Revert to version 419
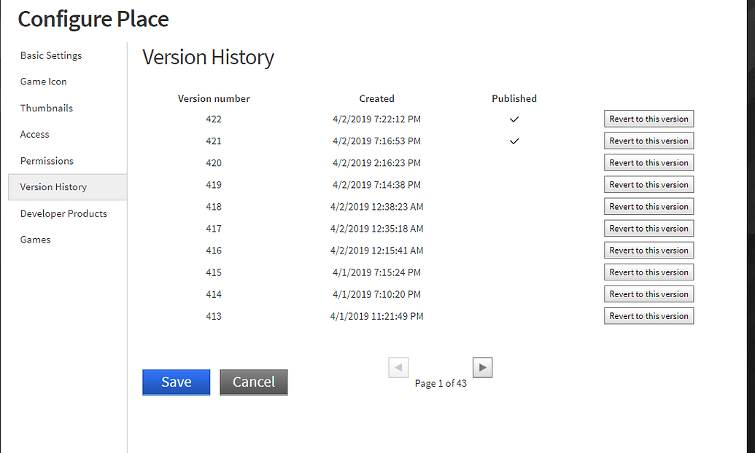The image size is (755, 453). click(x=649, y=185)
